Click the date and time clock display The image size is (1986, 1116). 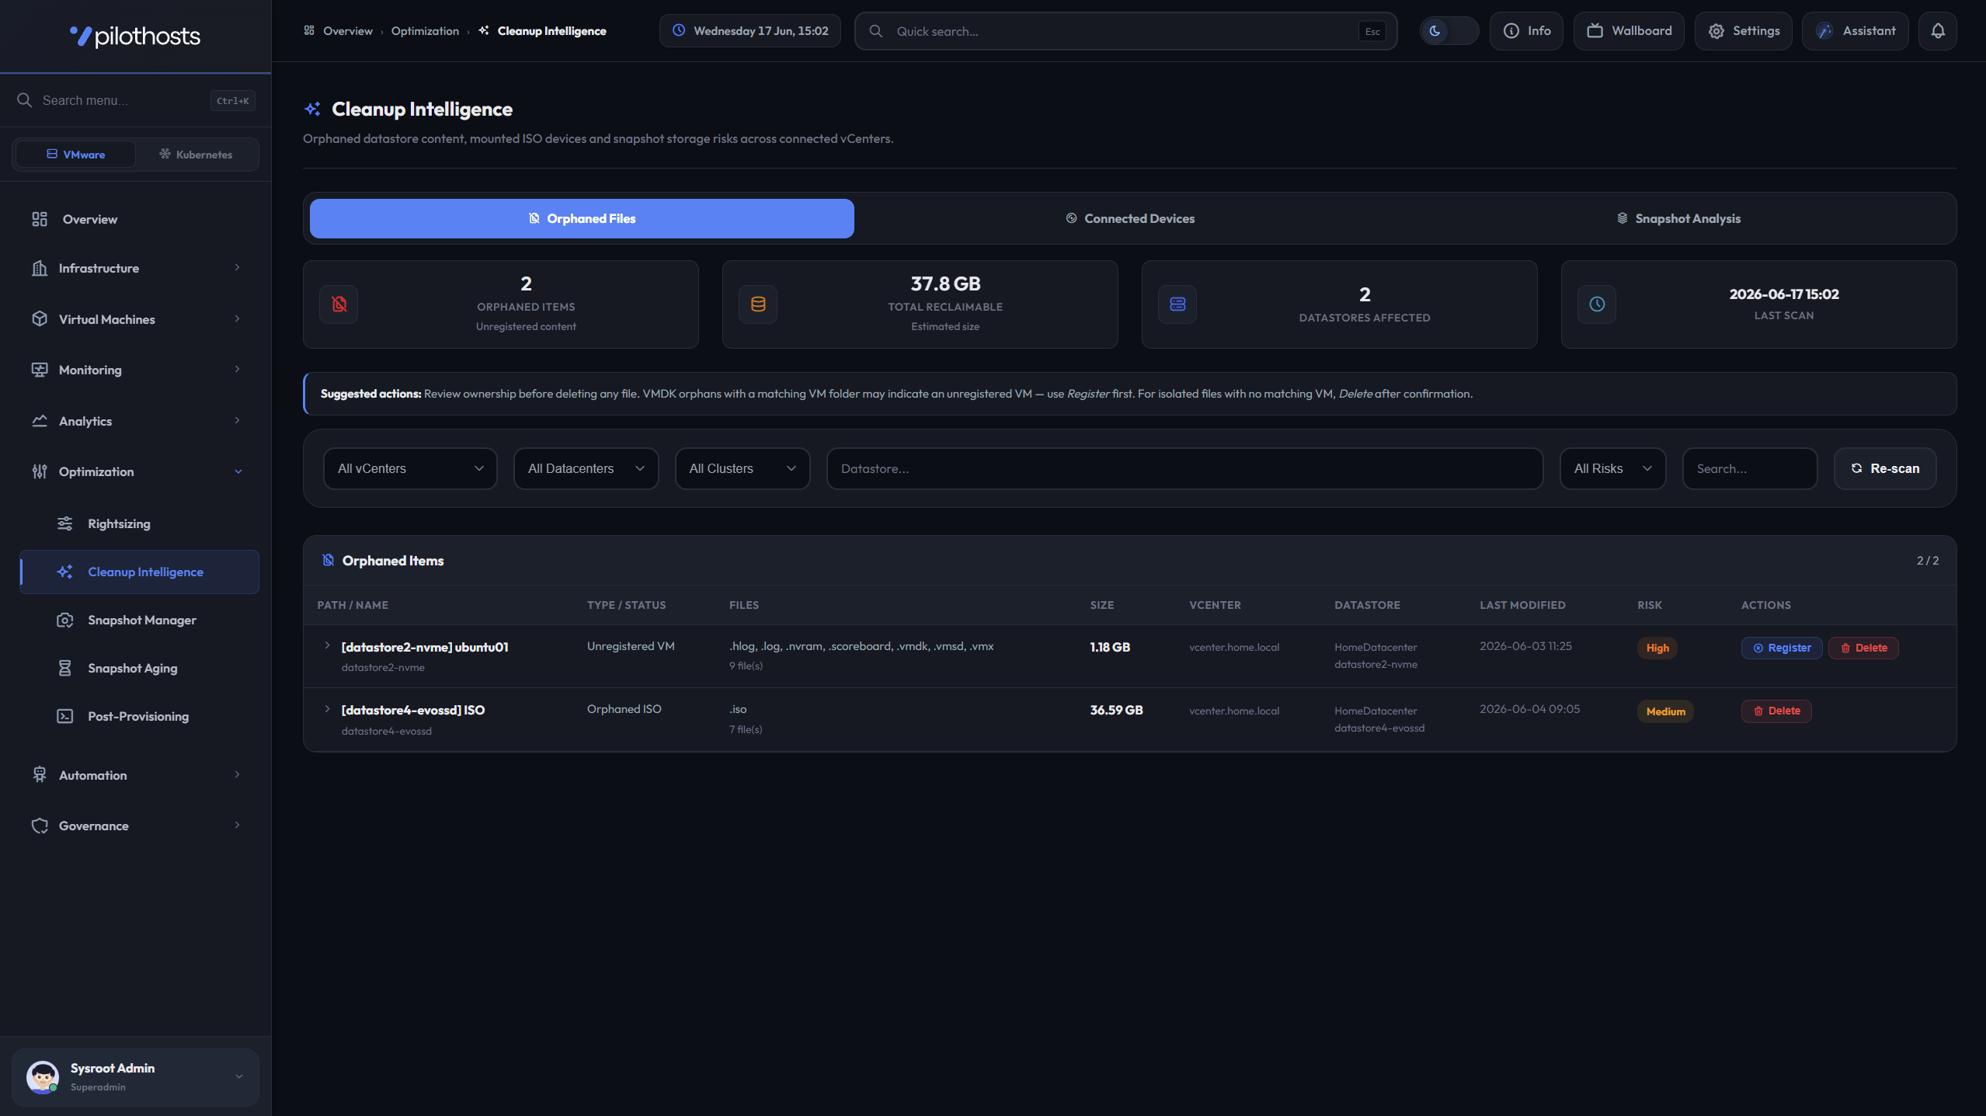pos(750,31)
